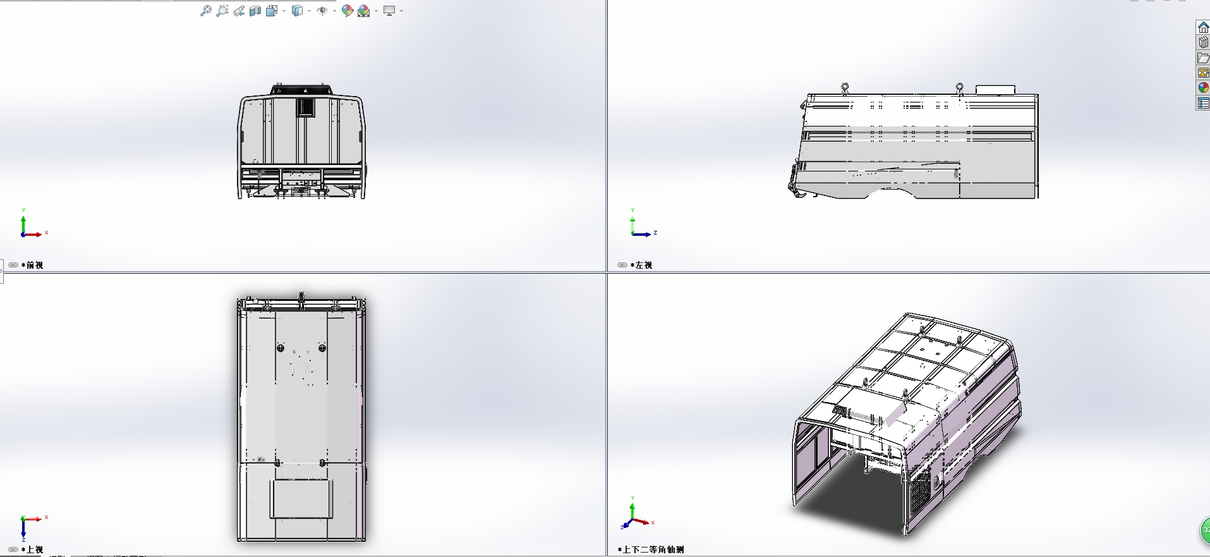
Task: Select the cab model in isometric view
Action: click(x=906, y=424)
